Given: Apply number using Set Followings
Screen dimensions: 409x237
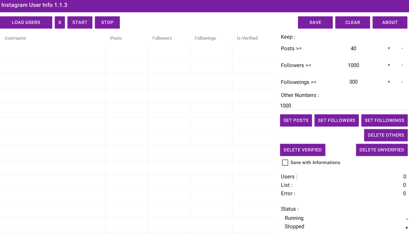Looking at the screenshot, I should point(384,120).
